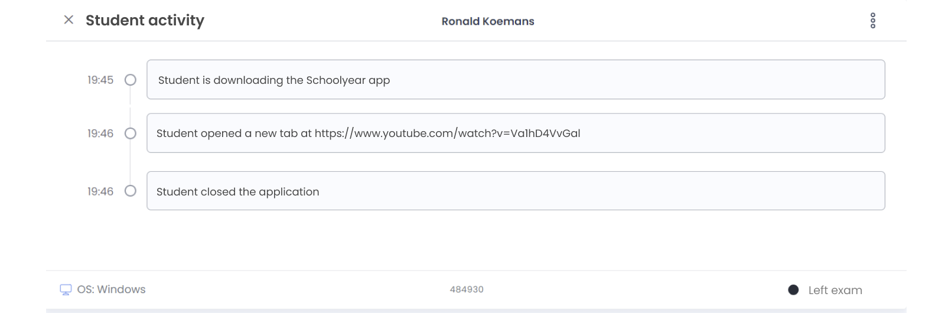The width and height of the screenshot is (945, 313).
Task: Select timeline circle for Schoolyear app download
Action: point(131,80)
